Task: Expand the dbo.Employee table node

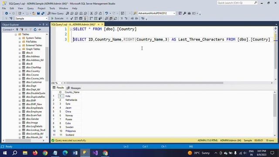Action: tap(20, 112)
